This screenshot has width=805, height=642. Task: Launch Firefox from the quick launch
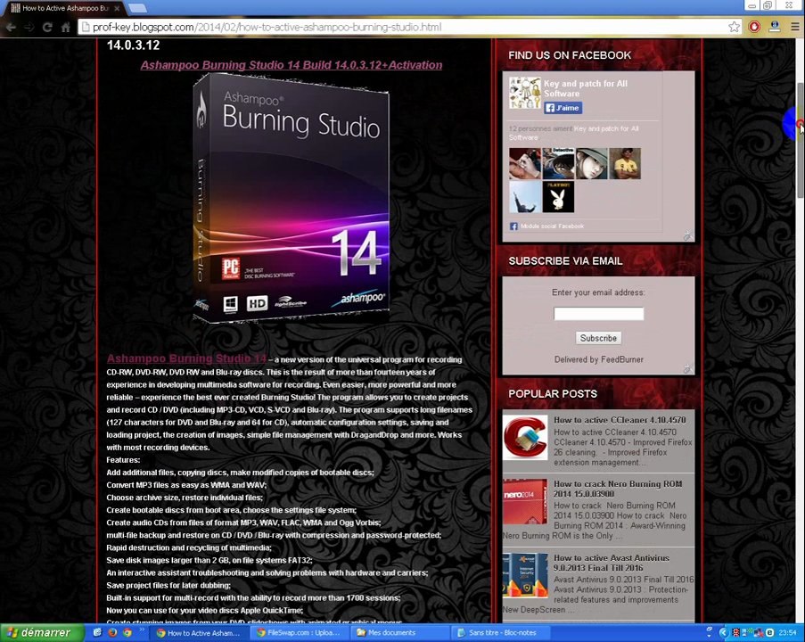[112, 633]
